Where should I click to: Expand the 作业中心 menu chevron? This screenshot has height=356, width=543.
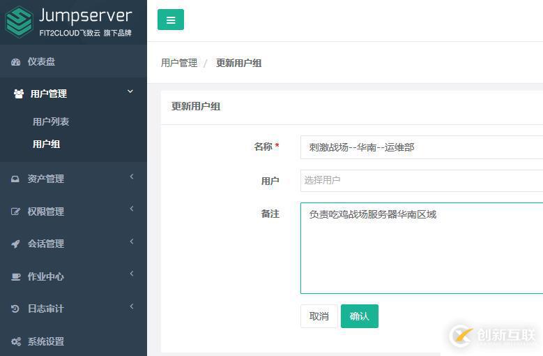click(132, 274)
